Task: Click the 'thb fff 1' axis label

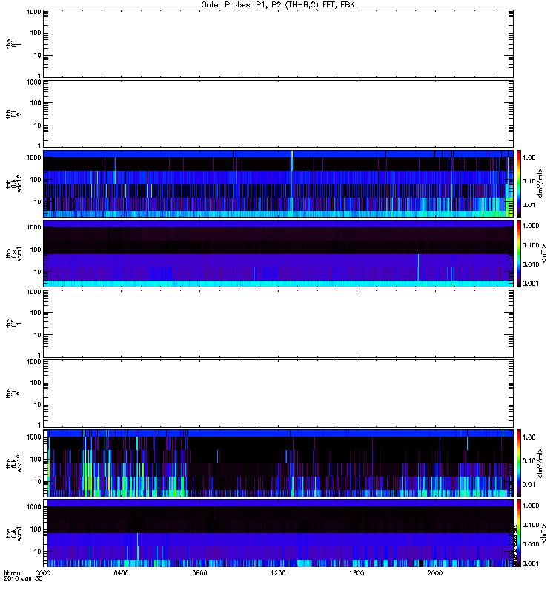Action: (x=14, y=44)
